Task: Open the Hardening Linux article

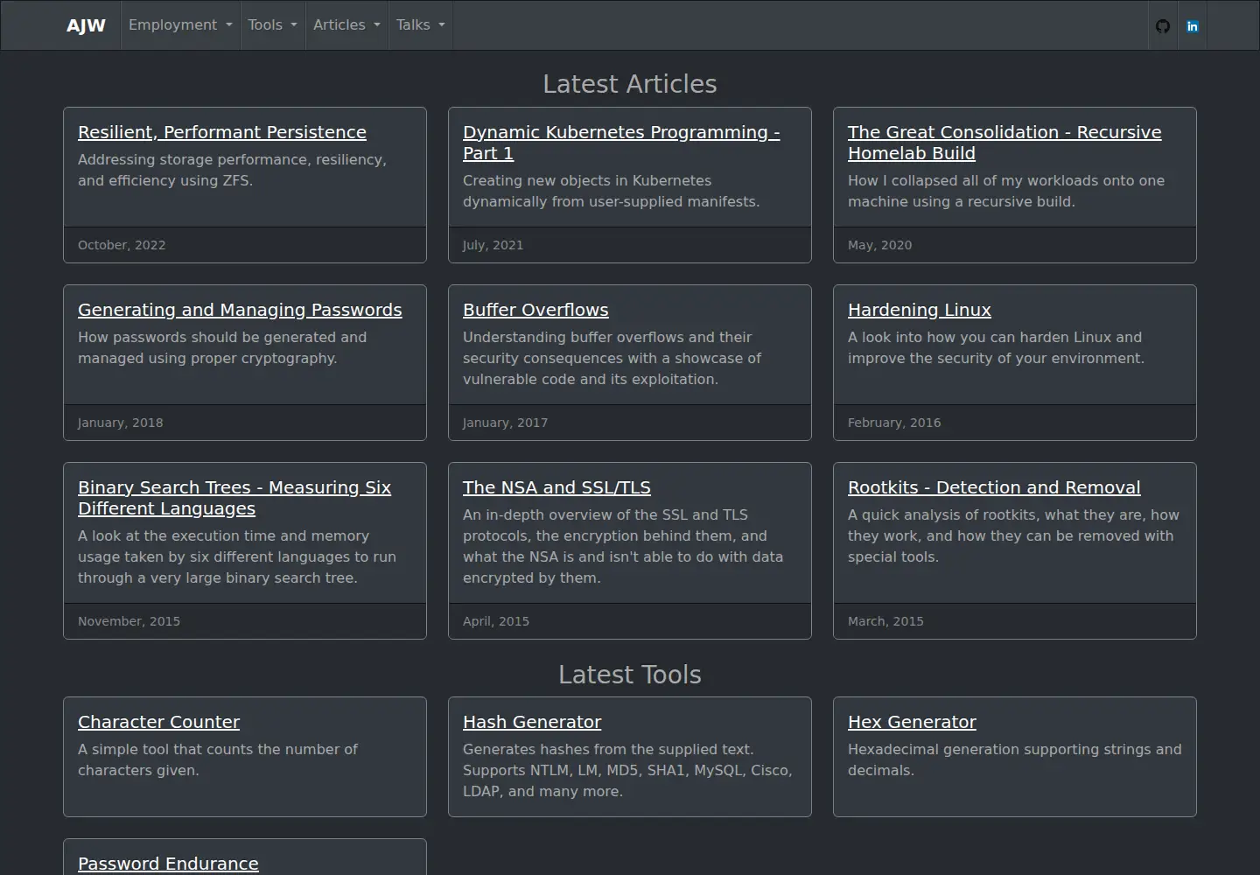Action: [920, 310]
